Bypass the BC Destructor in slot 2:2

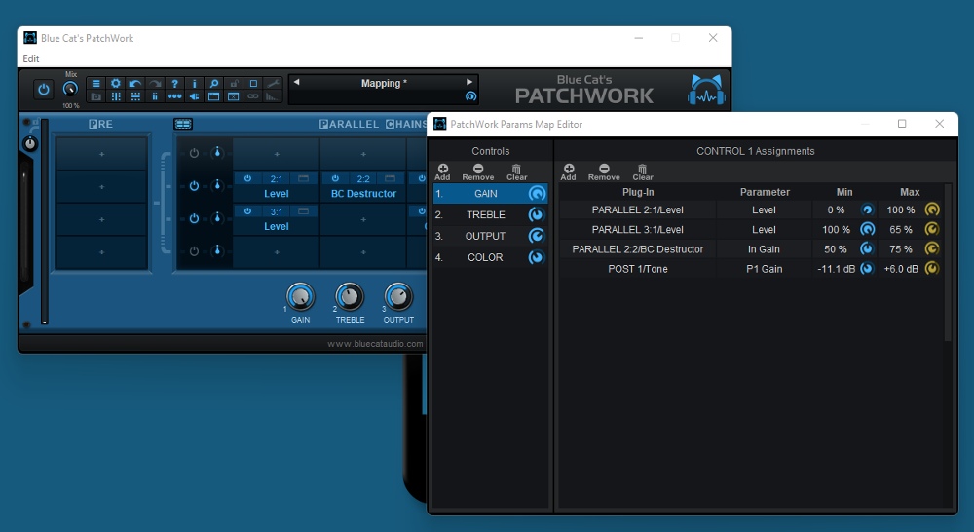335,178
